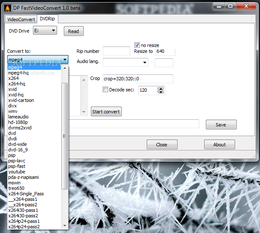Click the long output path field beside Save
The height and width of the screenshot is (233, 260).
click(134, 124)
